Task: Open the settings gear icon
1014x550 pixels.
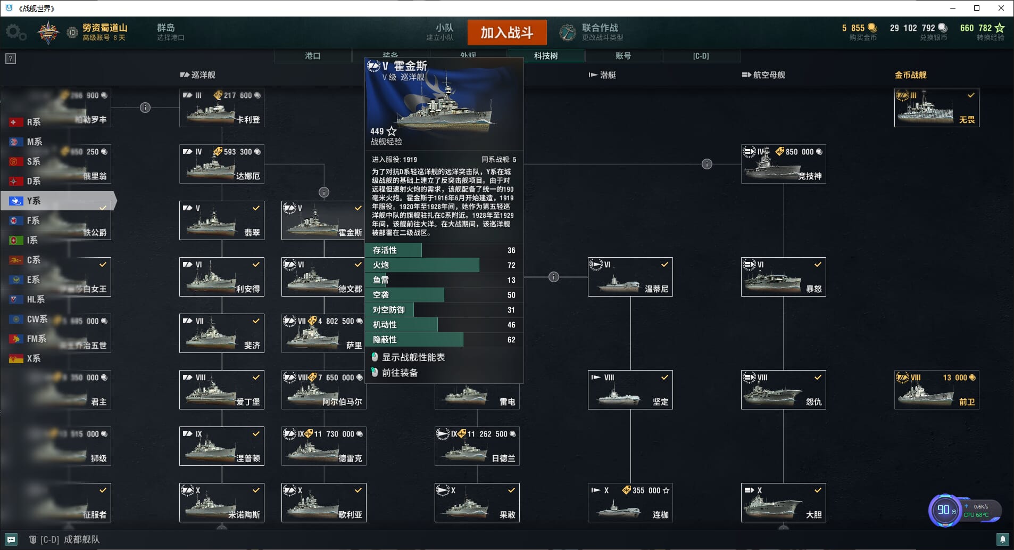Action: (15, 32)
